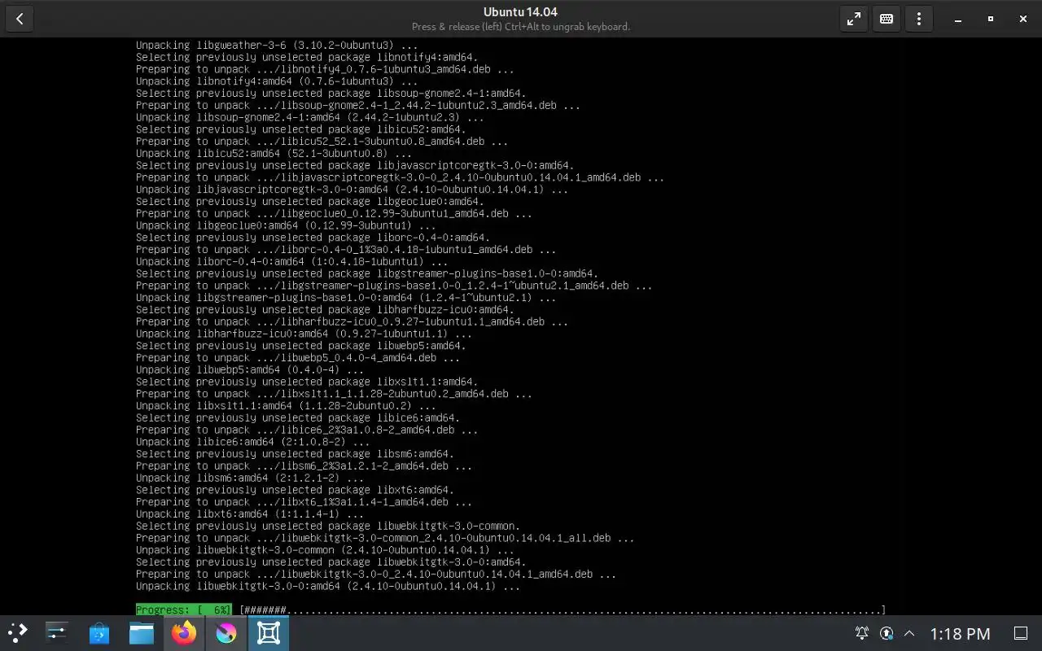Click 'Preparing to unpack libsoup-gnome2.4-1' line
Viewport: 1042px width, 651px height.
[x=358, y=105]
